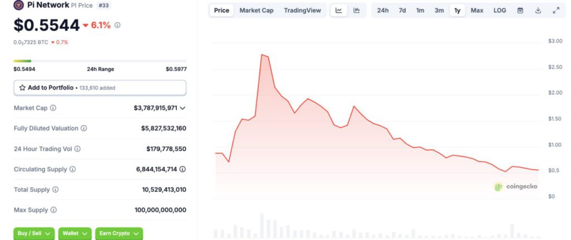Click the 0.0₅7325 BTC price text

pos(31,42)
